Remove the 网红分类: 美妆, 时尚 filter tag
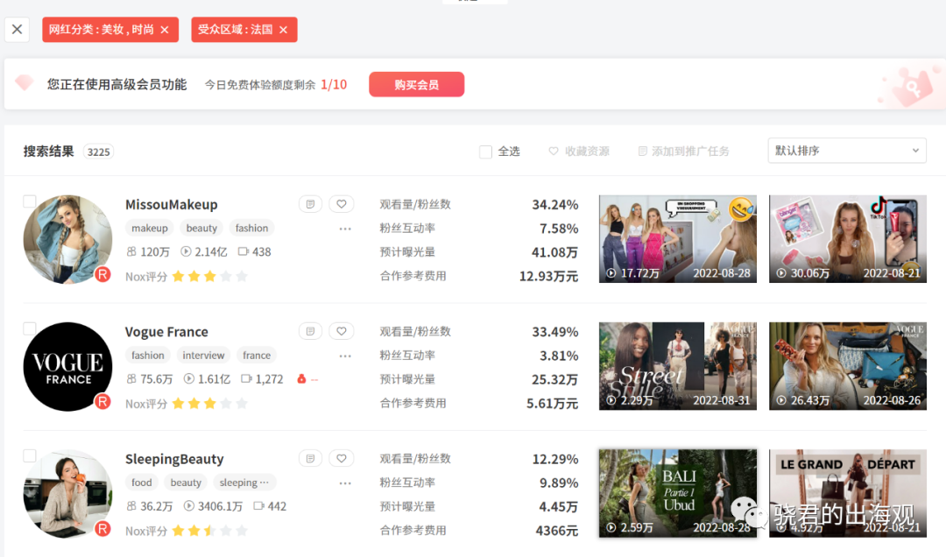This screenshot has height=557, width=946. coord(165,30)
